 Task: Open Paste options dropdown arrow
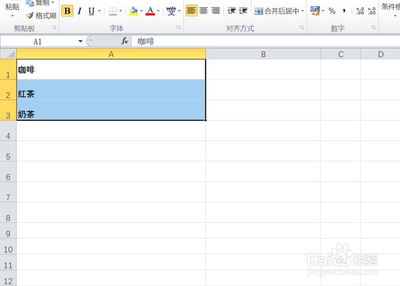pos(12,16)
